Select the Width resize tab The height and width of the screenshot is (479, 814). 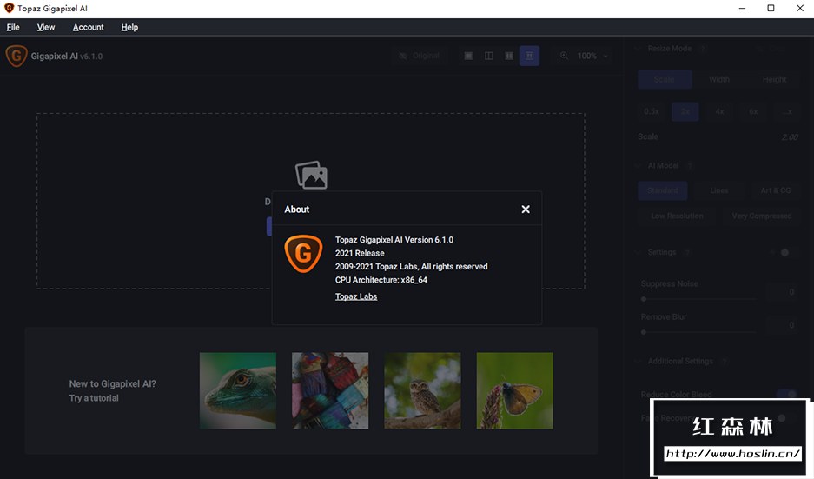719,79
